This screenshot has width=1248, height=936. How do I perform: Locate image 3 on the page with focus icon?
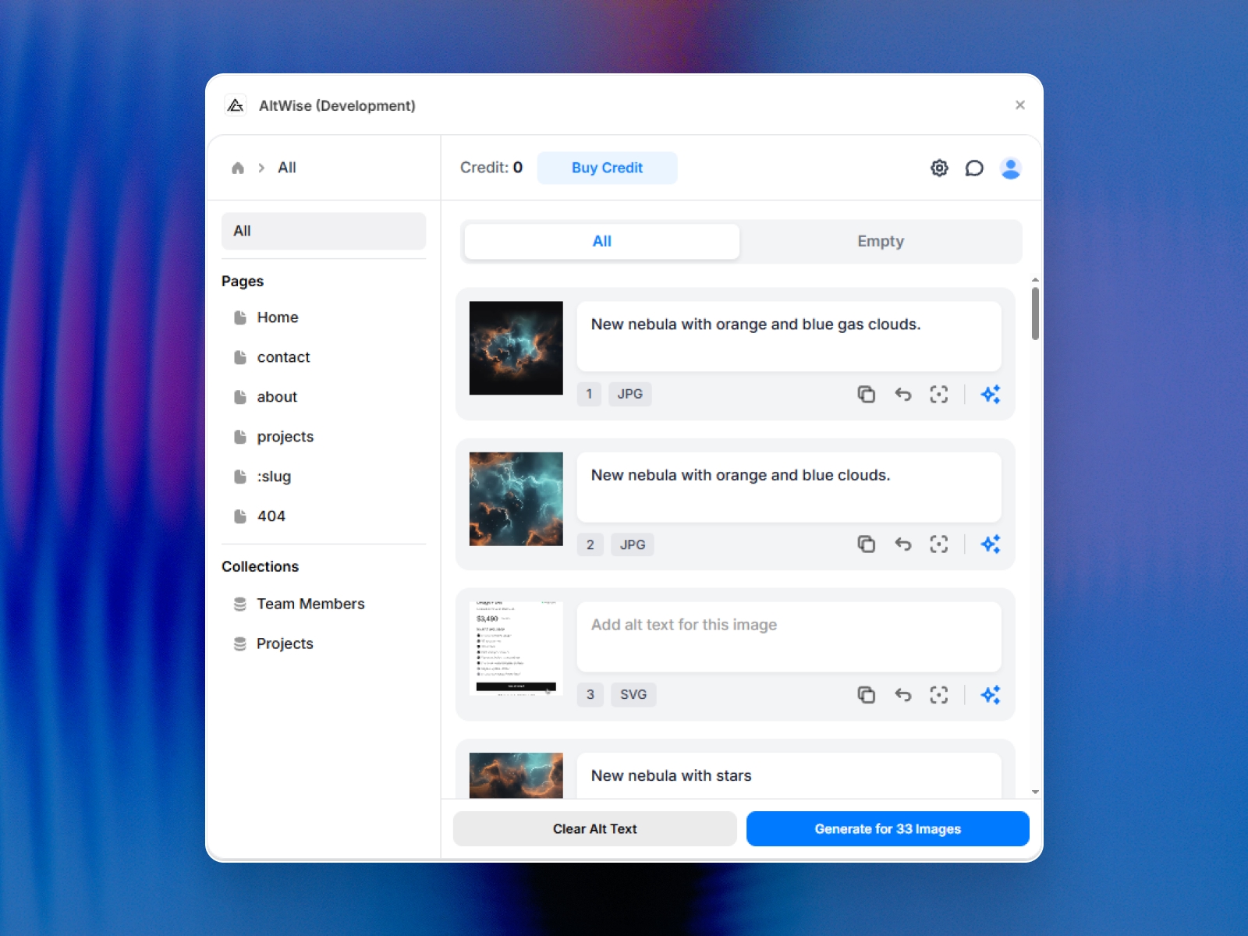939,694
